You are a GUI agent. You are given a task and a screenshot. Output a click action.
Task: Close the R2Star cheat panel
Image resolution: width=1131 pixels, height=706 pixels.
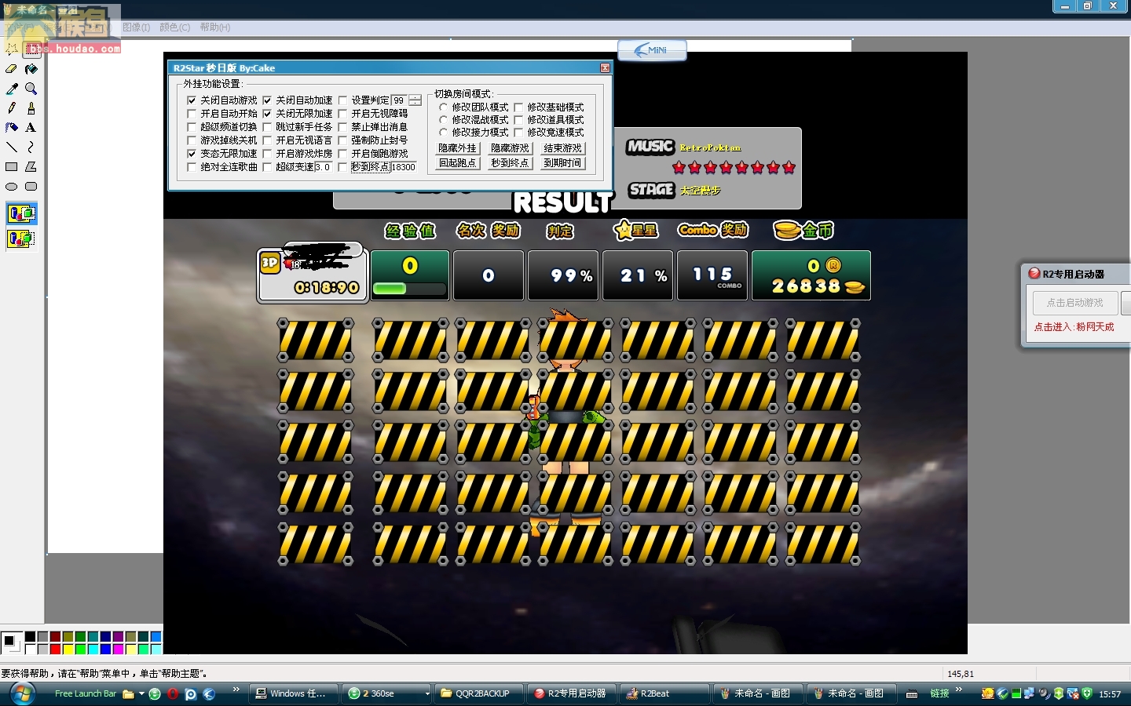(605, 68)
